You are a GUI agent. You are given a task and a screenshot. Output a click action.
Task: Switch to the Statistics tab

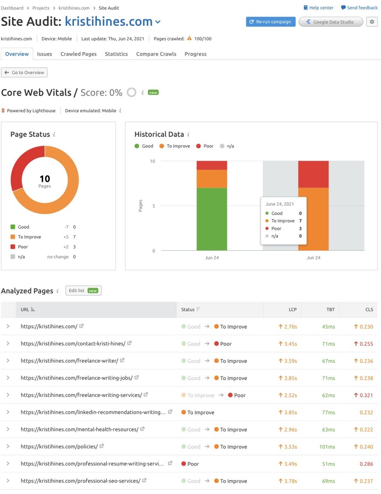(116, 54)
